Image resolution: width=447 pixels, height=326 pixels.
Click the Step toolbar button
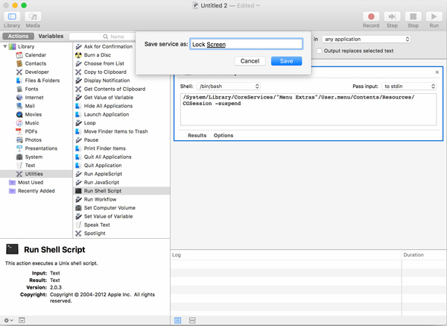(392, 16)
